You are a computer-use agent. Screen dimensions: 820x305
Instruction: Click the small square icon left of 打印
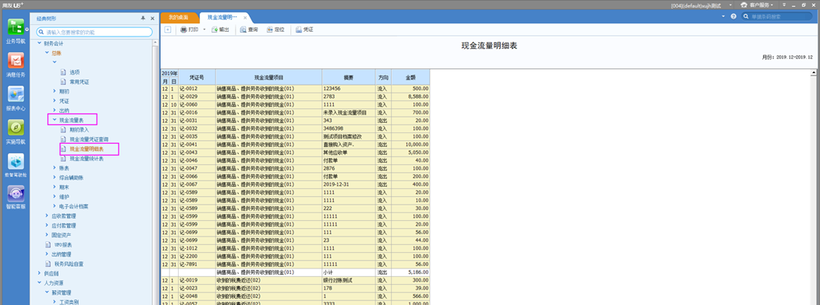click(167, 30)
